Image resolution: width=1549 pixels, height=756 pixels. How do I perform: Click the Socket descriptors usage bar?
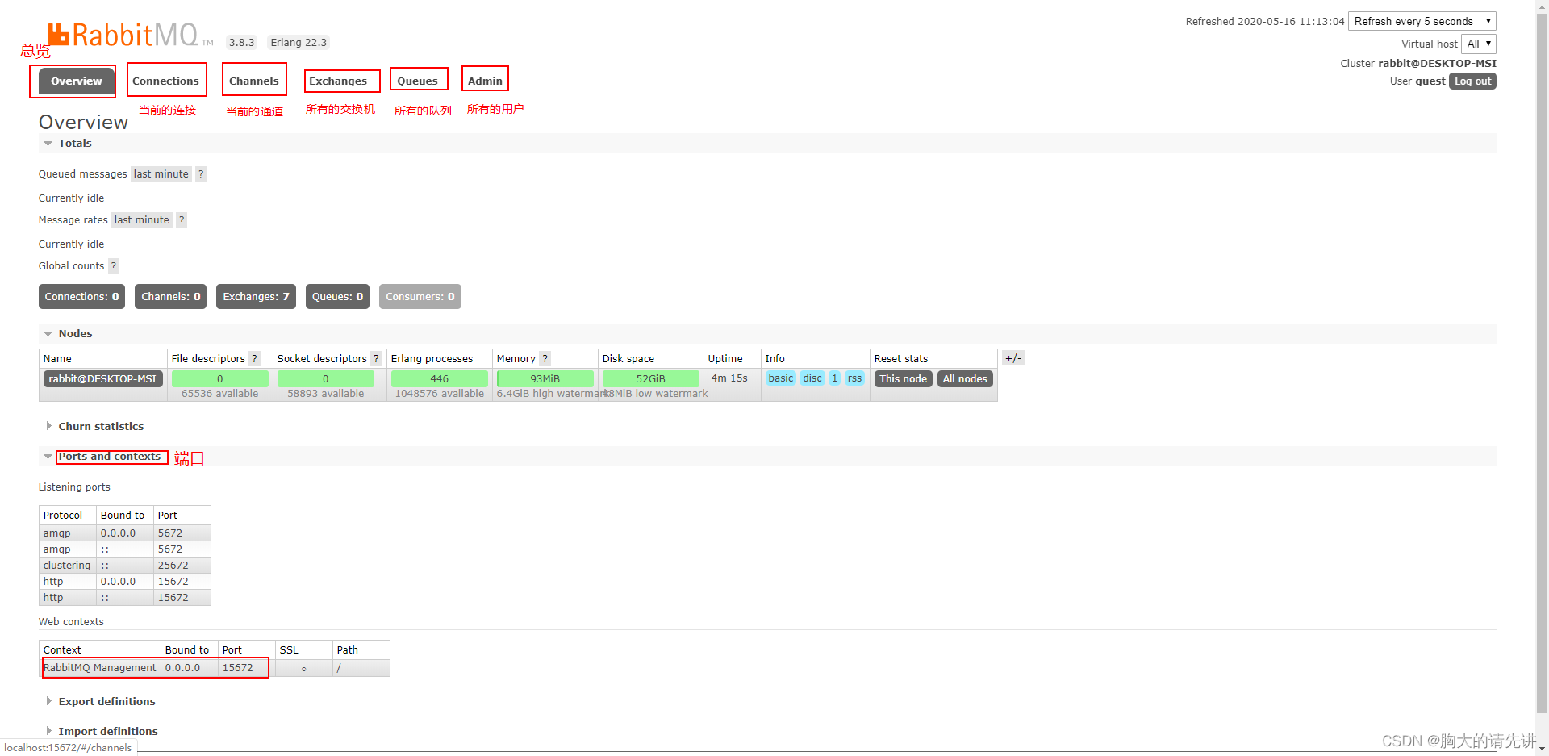point(325,378)
